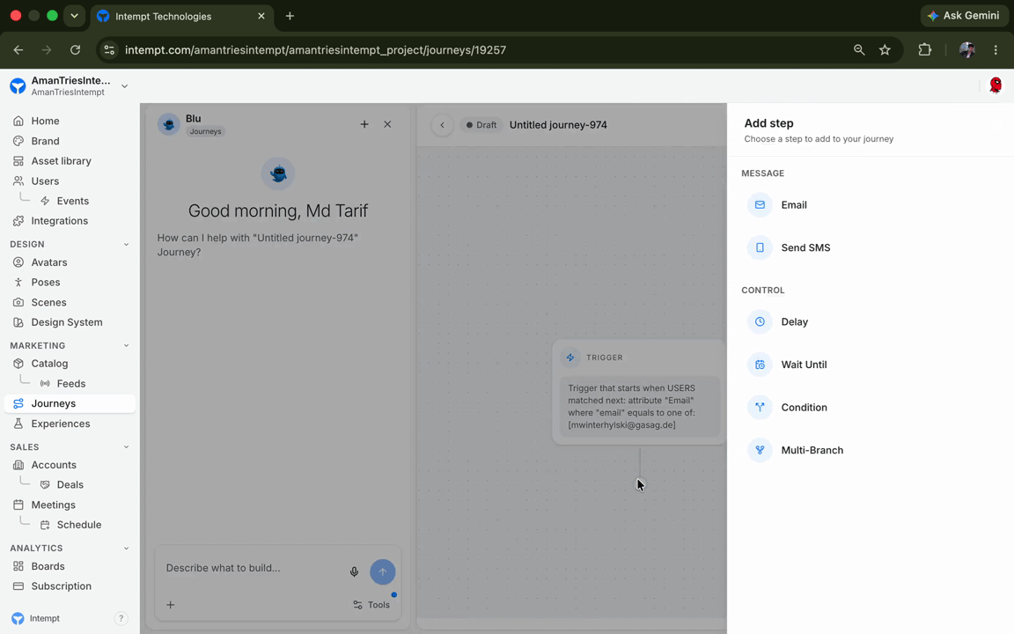Viewport: 1014px width, 634px height.
Task: Expand the AmanTriesIntempt workspace switcher
Action: [x=124, y=86]
